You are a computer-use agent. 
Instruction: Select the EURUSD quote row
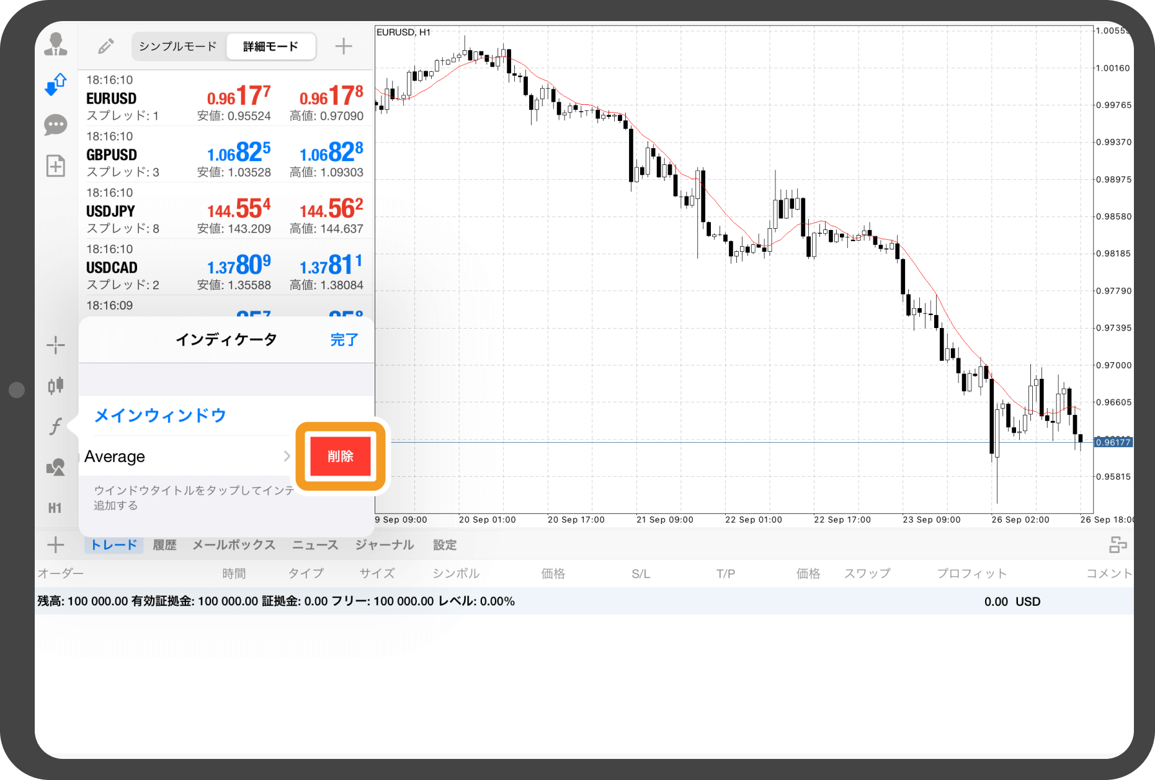pyautogui.click(x=226, y=98)
